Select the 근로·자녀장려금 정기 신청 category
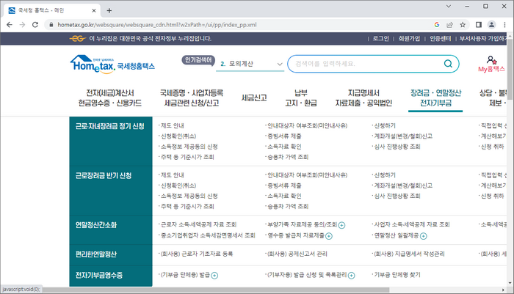 110,126
